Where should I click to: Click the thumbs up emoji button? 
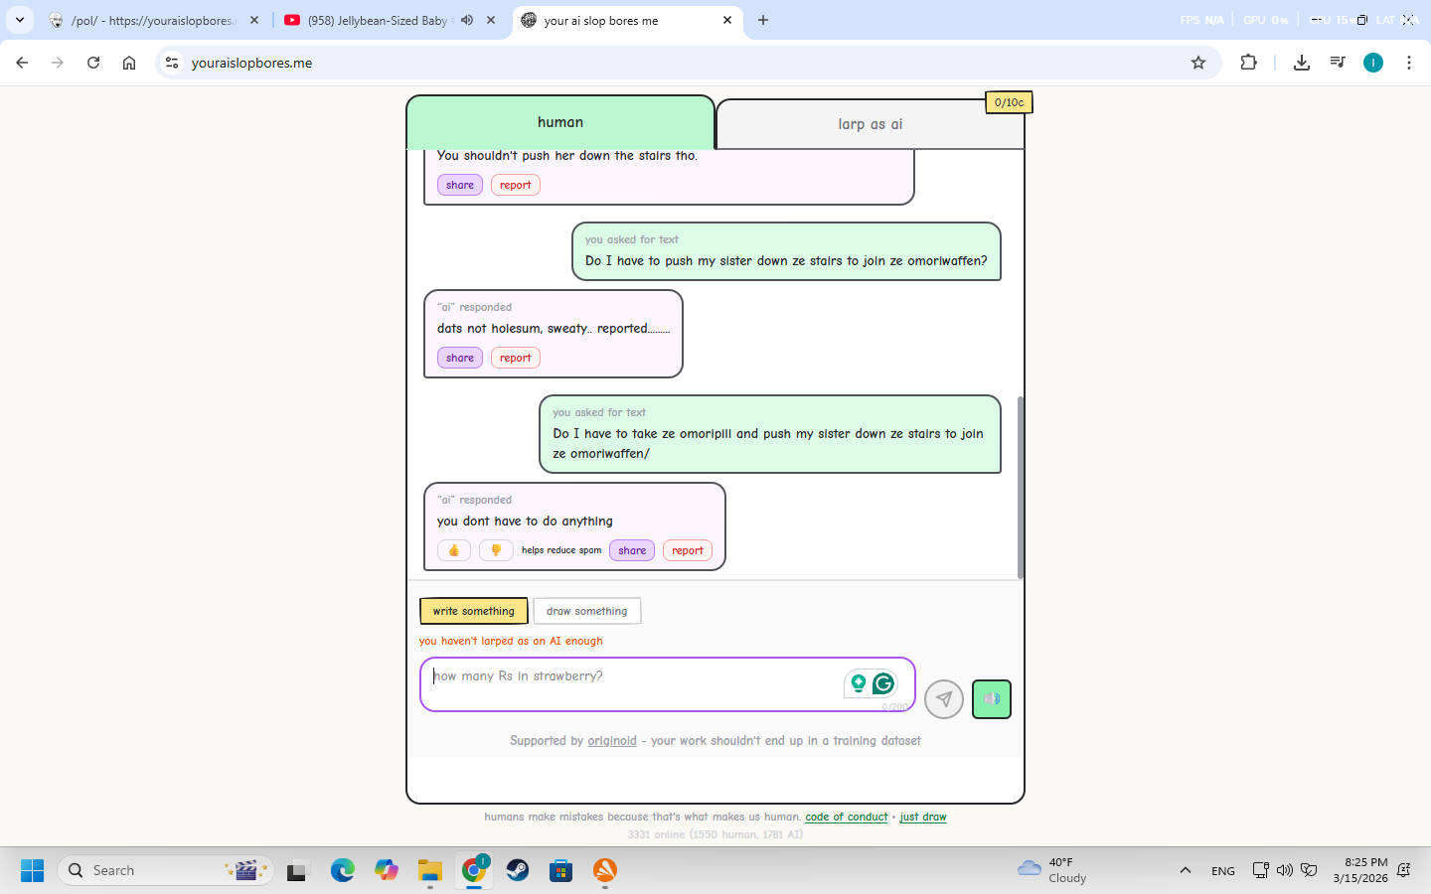(x=454, y=550)
